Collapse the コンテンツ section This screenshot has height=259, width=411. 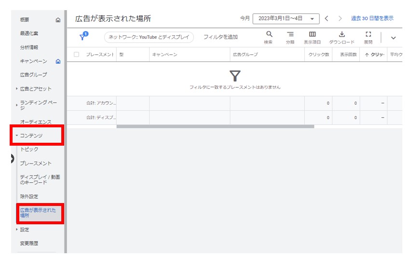[17, 136]
